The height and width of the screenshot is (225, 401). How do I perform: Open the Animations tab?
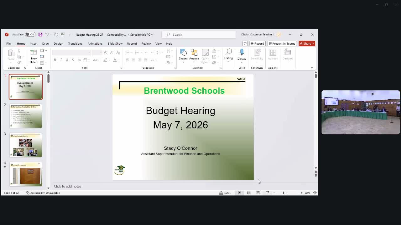(95, 43)
